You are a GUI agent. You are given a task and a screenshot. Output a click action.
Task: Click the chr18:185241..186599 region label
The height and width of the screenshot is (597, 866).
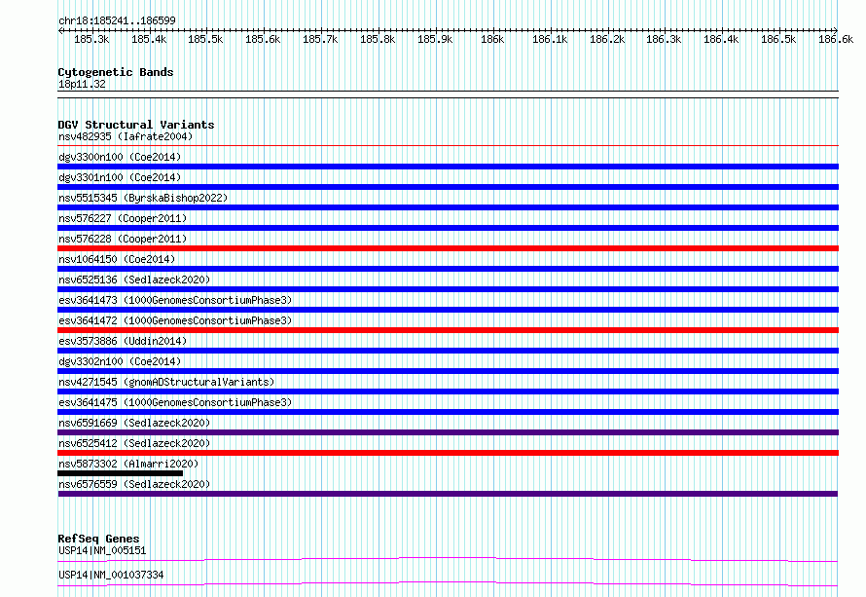117,21
